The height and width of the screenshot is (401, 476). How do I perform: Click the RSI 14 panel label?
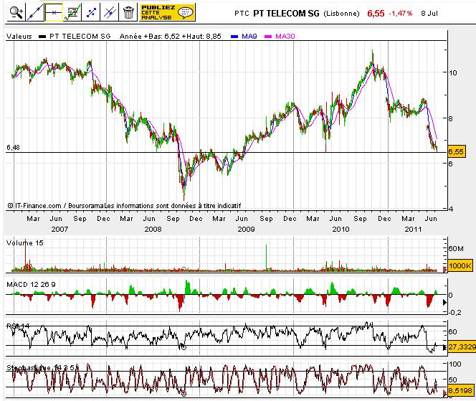pyautogui.click(x=18, y=326)
